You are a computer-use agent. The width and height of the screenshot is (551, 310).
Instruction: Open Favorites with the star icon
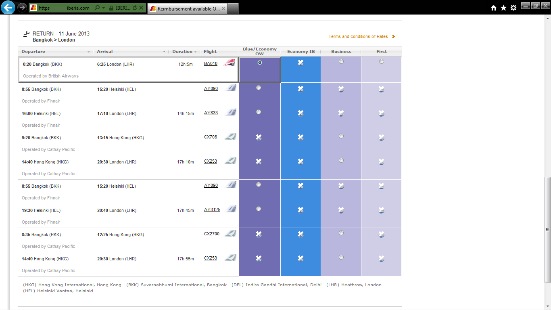(x=503, y=8)
